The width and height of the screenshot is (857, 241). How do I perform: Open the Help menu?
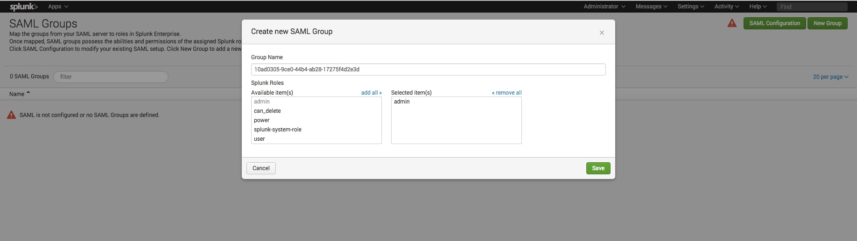758,7
